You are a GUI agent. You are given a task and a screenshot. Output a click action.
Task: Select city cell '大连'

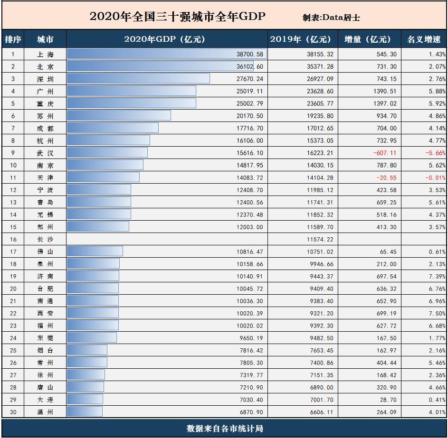pyautogui.click(x=45, y=400)
